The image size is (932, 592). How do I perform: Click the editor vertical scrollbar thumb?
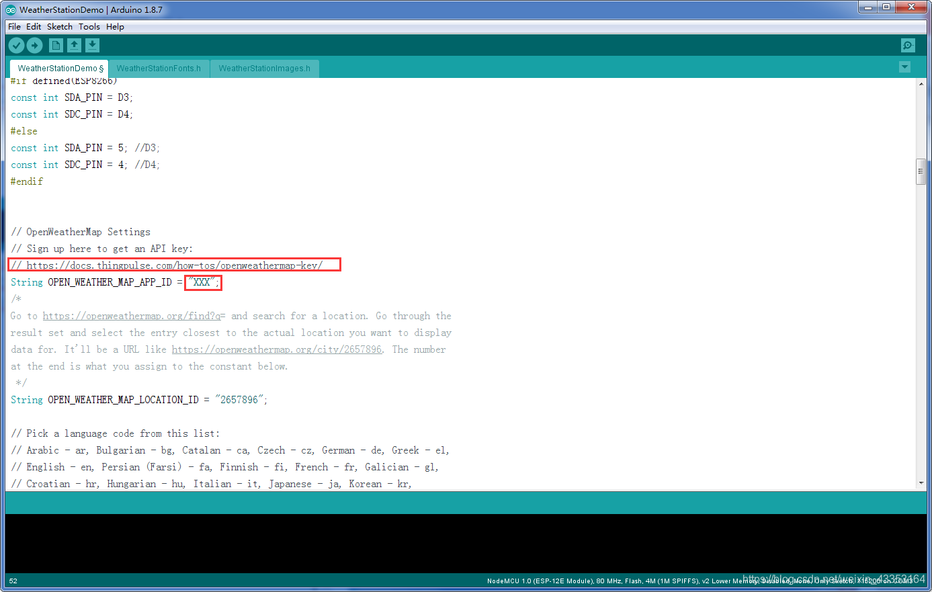[x=921, y=171]
